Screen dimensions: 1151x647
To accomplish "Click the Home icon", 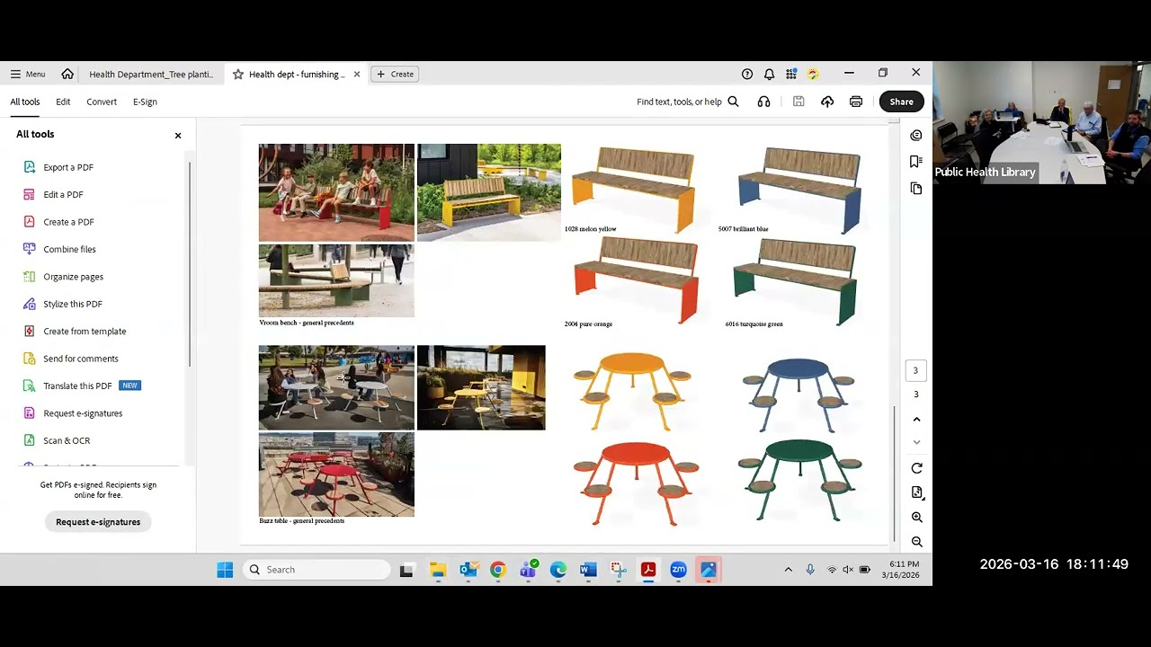I will click(67, 74).
